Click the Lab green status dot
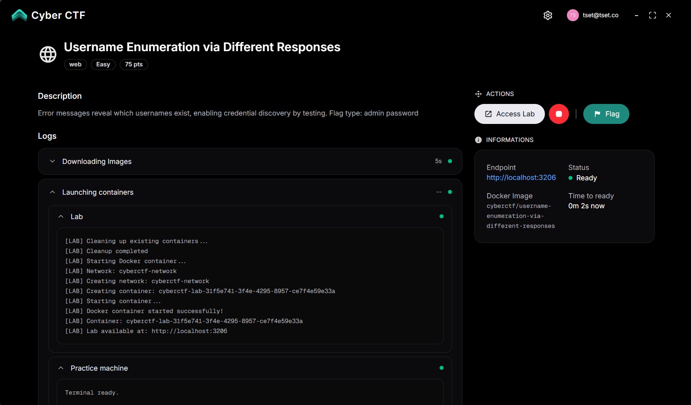 click(x=441, y=216)
